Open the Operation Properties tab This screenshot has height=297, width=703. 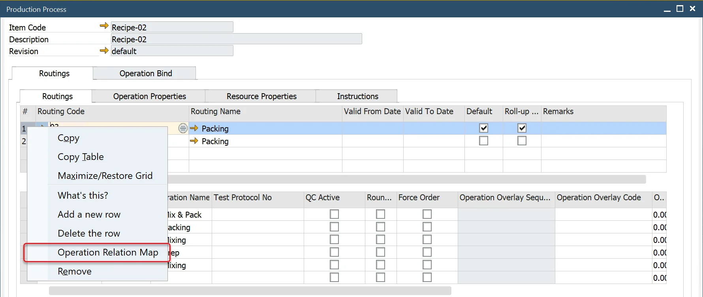click(x=149, y=96)
